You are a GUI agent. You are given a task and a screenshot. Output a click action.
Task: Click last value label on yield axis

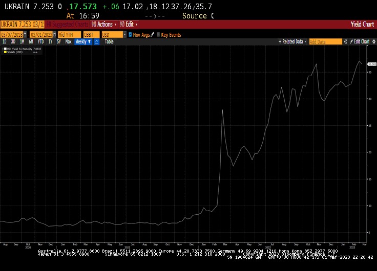pos(372,64)
